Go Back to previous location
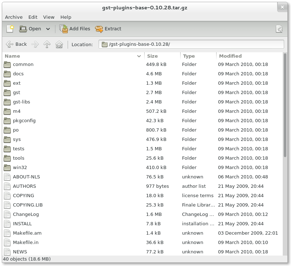Image resolution: width=291 pixels, height=266 pixels. [16, 44]
